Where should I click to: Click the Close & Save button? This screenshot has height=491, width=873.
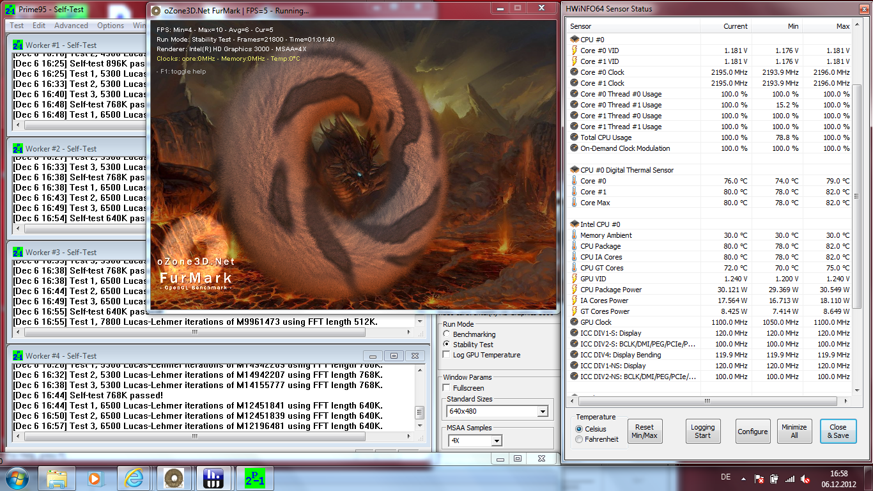[x=838, y=432]
